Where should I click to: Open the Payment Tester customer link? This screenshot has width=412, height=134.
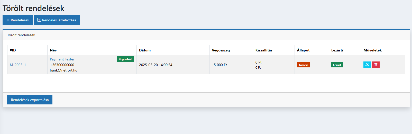tap(62, 59)
